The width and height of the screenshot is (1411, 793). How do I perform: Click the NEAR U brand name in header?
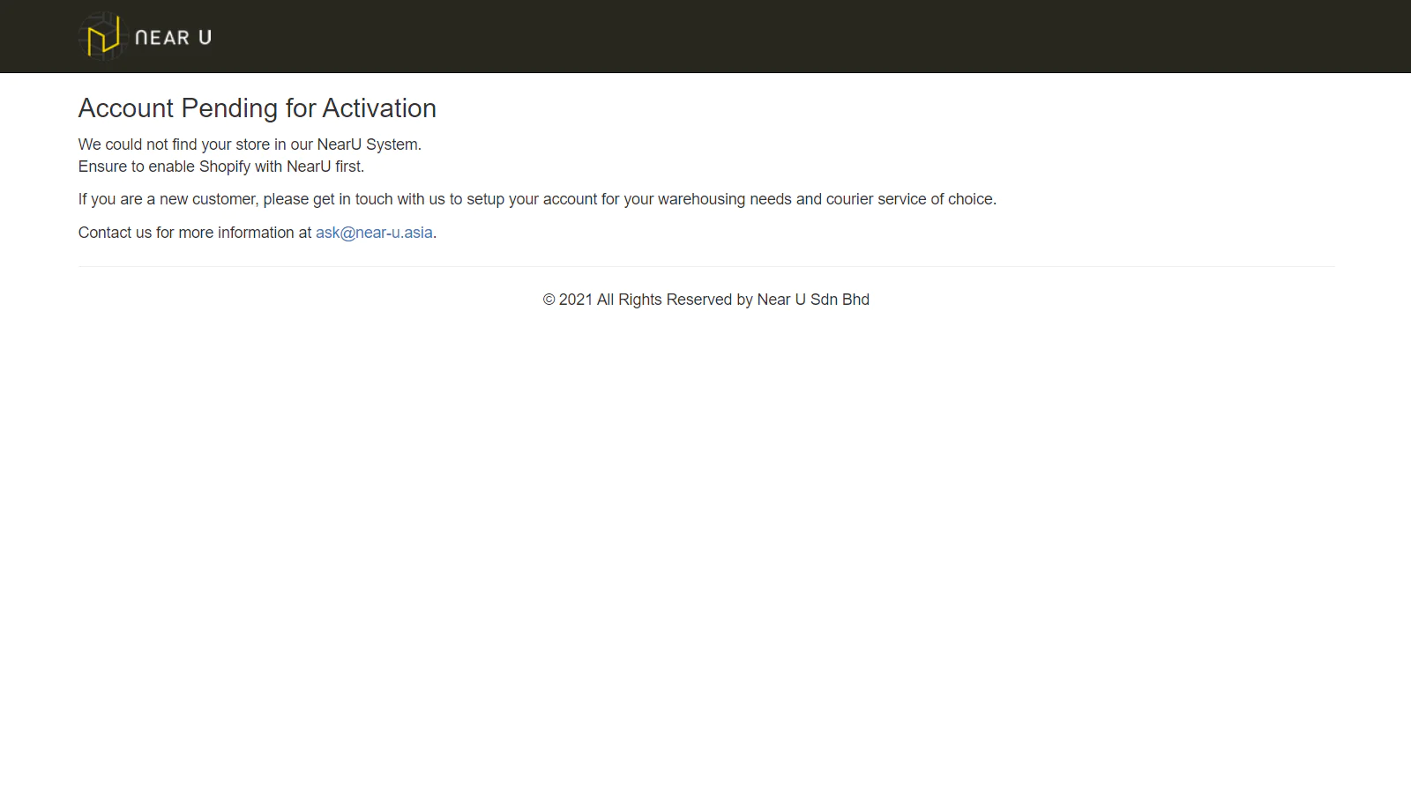[x=173, y=38]
